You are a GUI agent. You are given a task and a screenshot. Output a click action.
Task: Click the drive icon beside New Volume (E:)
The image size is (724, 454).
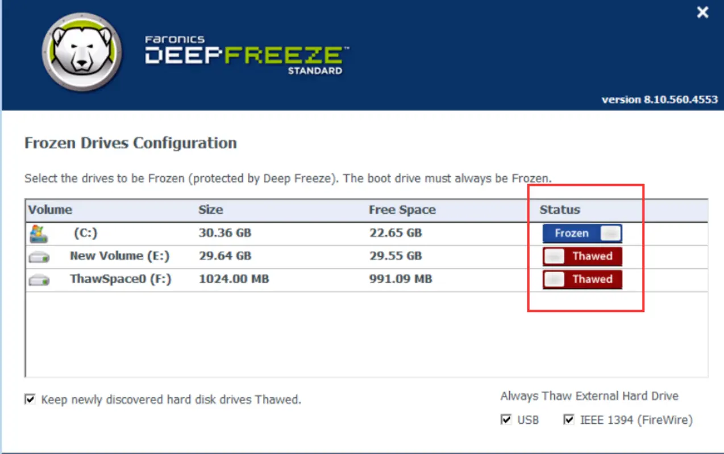(x=39, y=257)
